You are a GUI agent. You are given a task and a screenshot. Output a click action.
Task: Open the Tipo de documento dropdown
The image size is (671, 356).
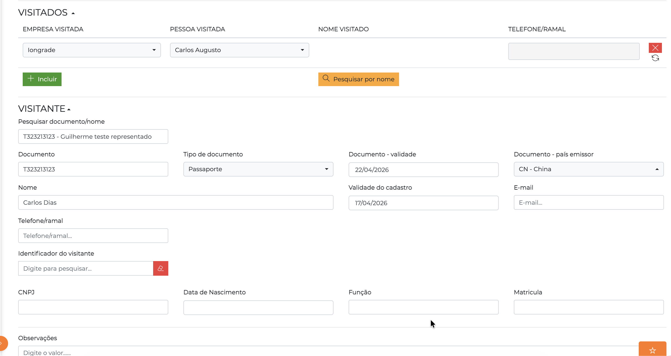(x=258, y=169)
